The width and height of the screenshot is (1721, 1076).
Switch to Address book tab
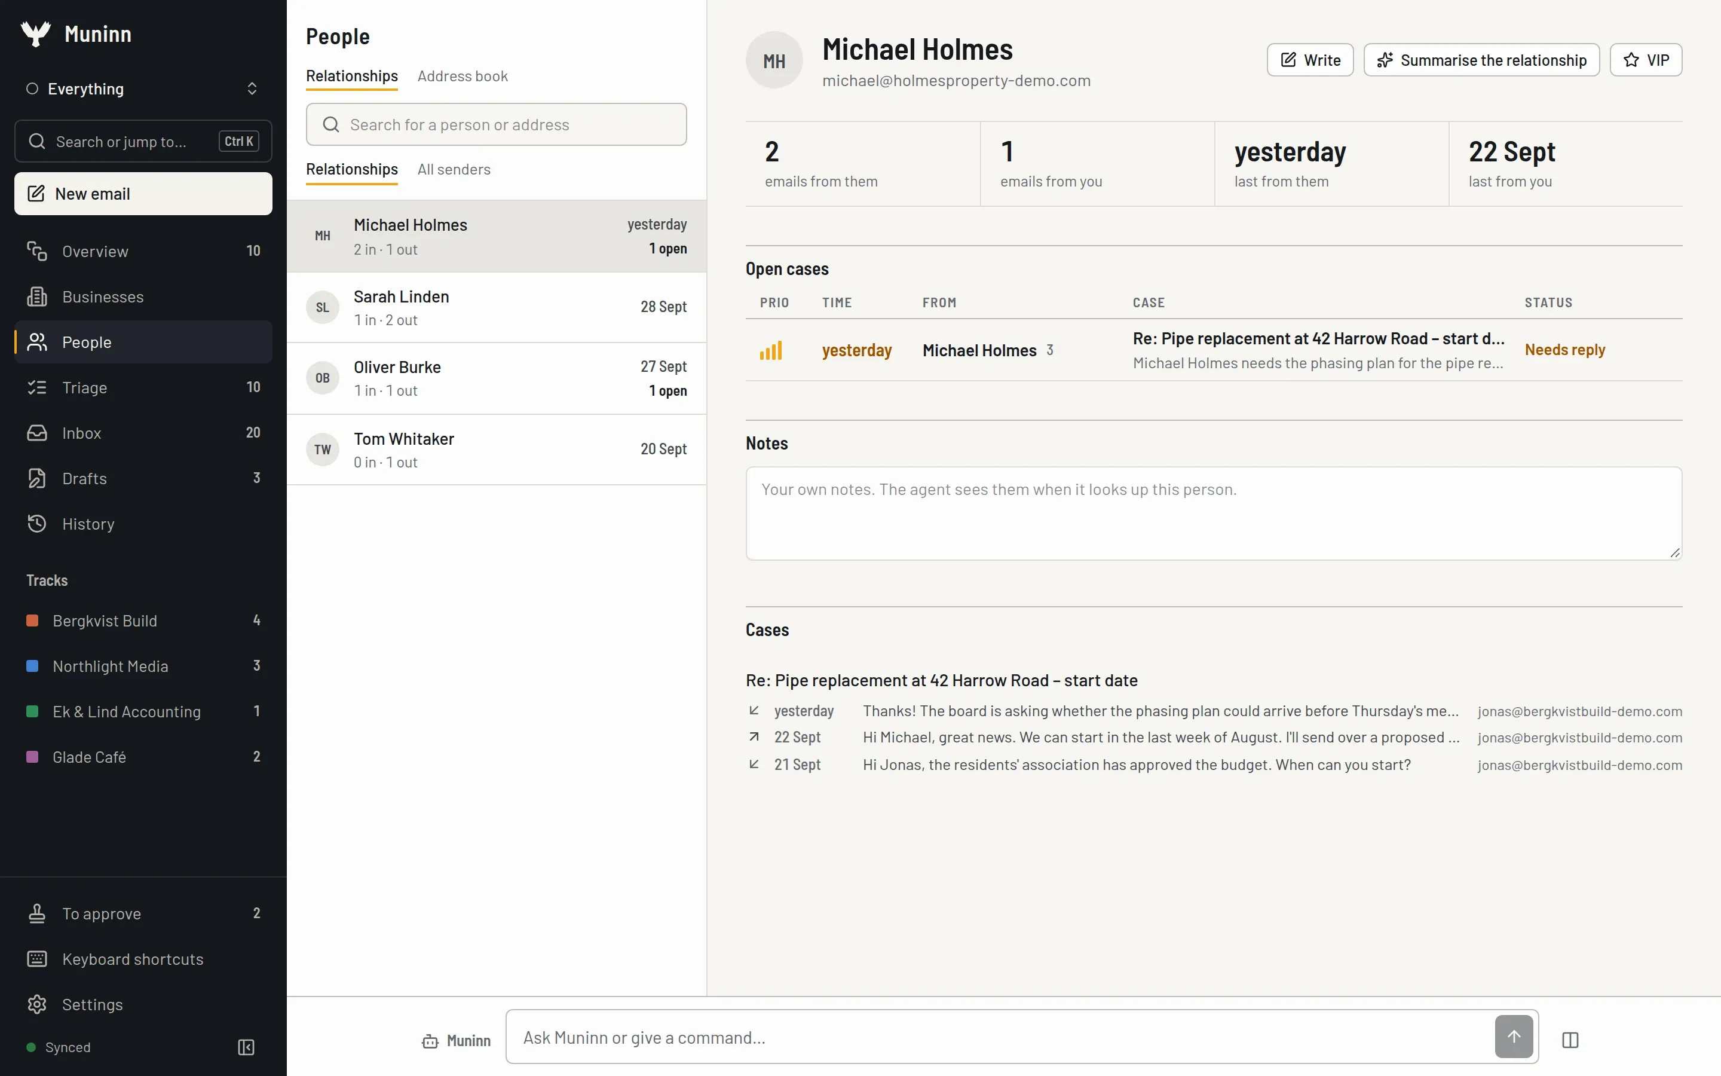(x=463, y=76)
